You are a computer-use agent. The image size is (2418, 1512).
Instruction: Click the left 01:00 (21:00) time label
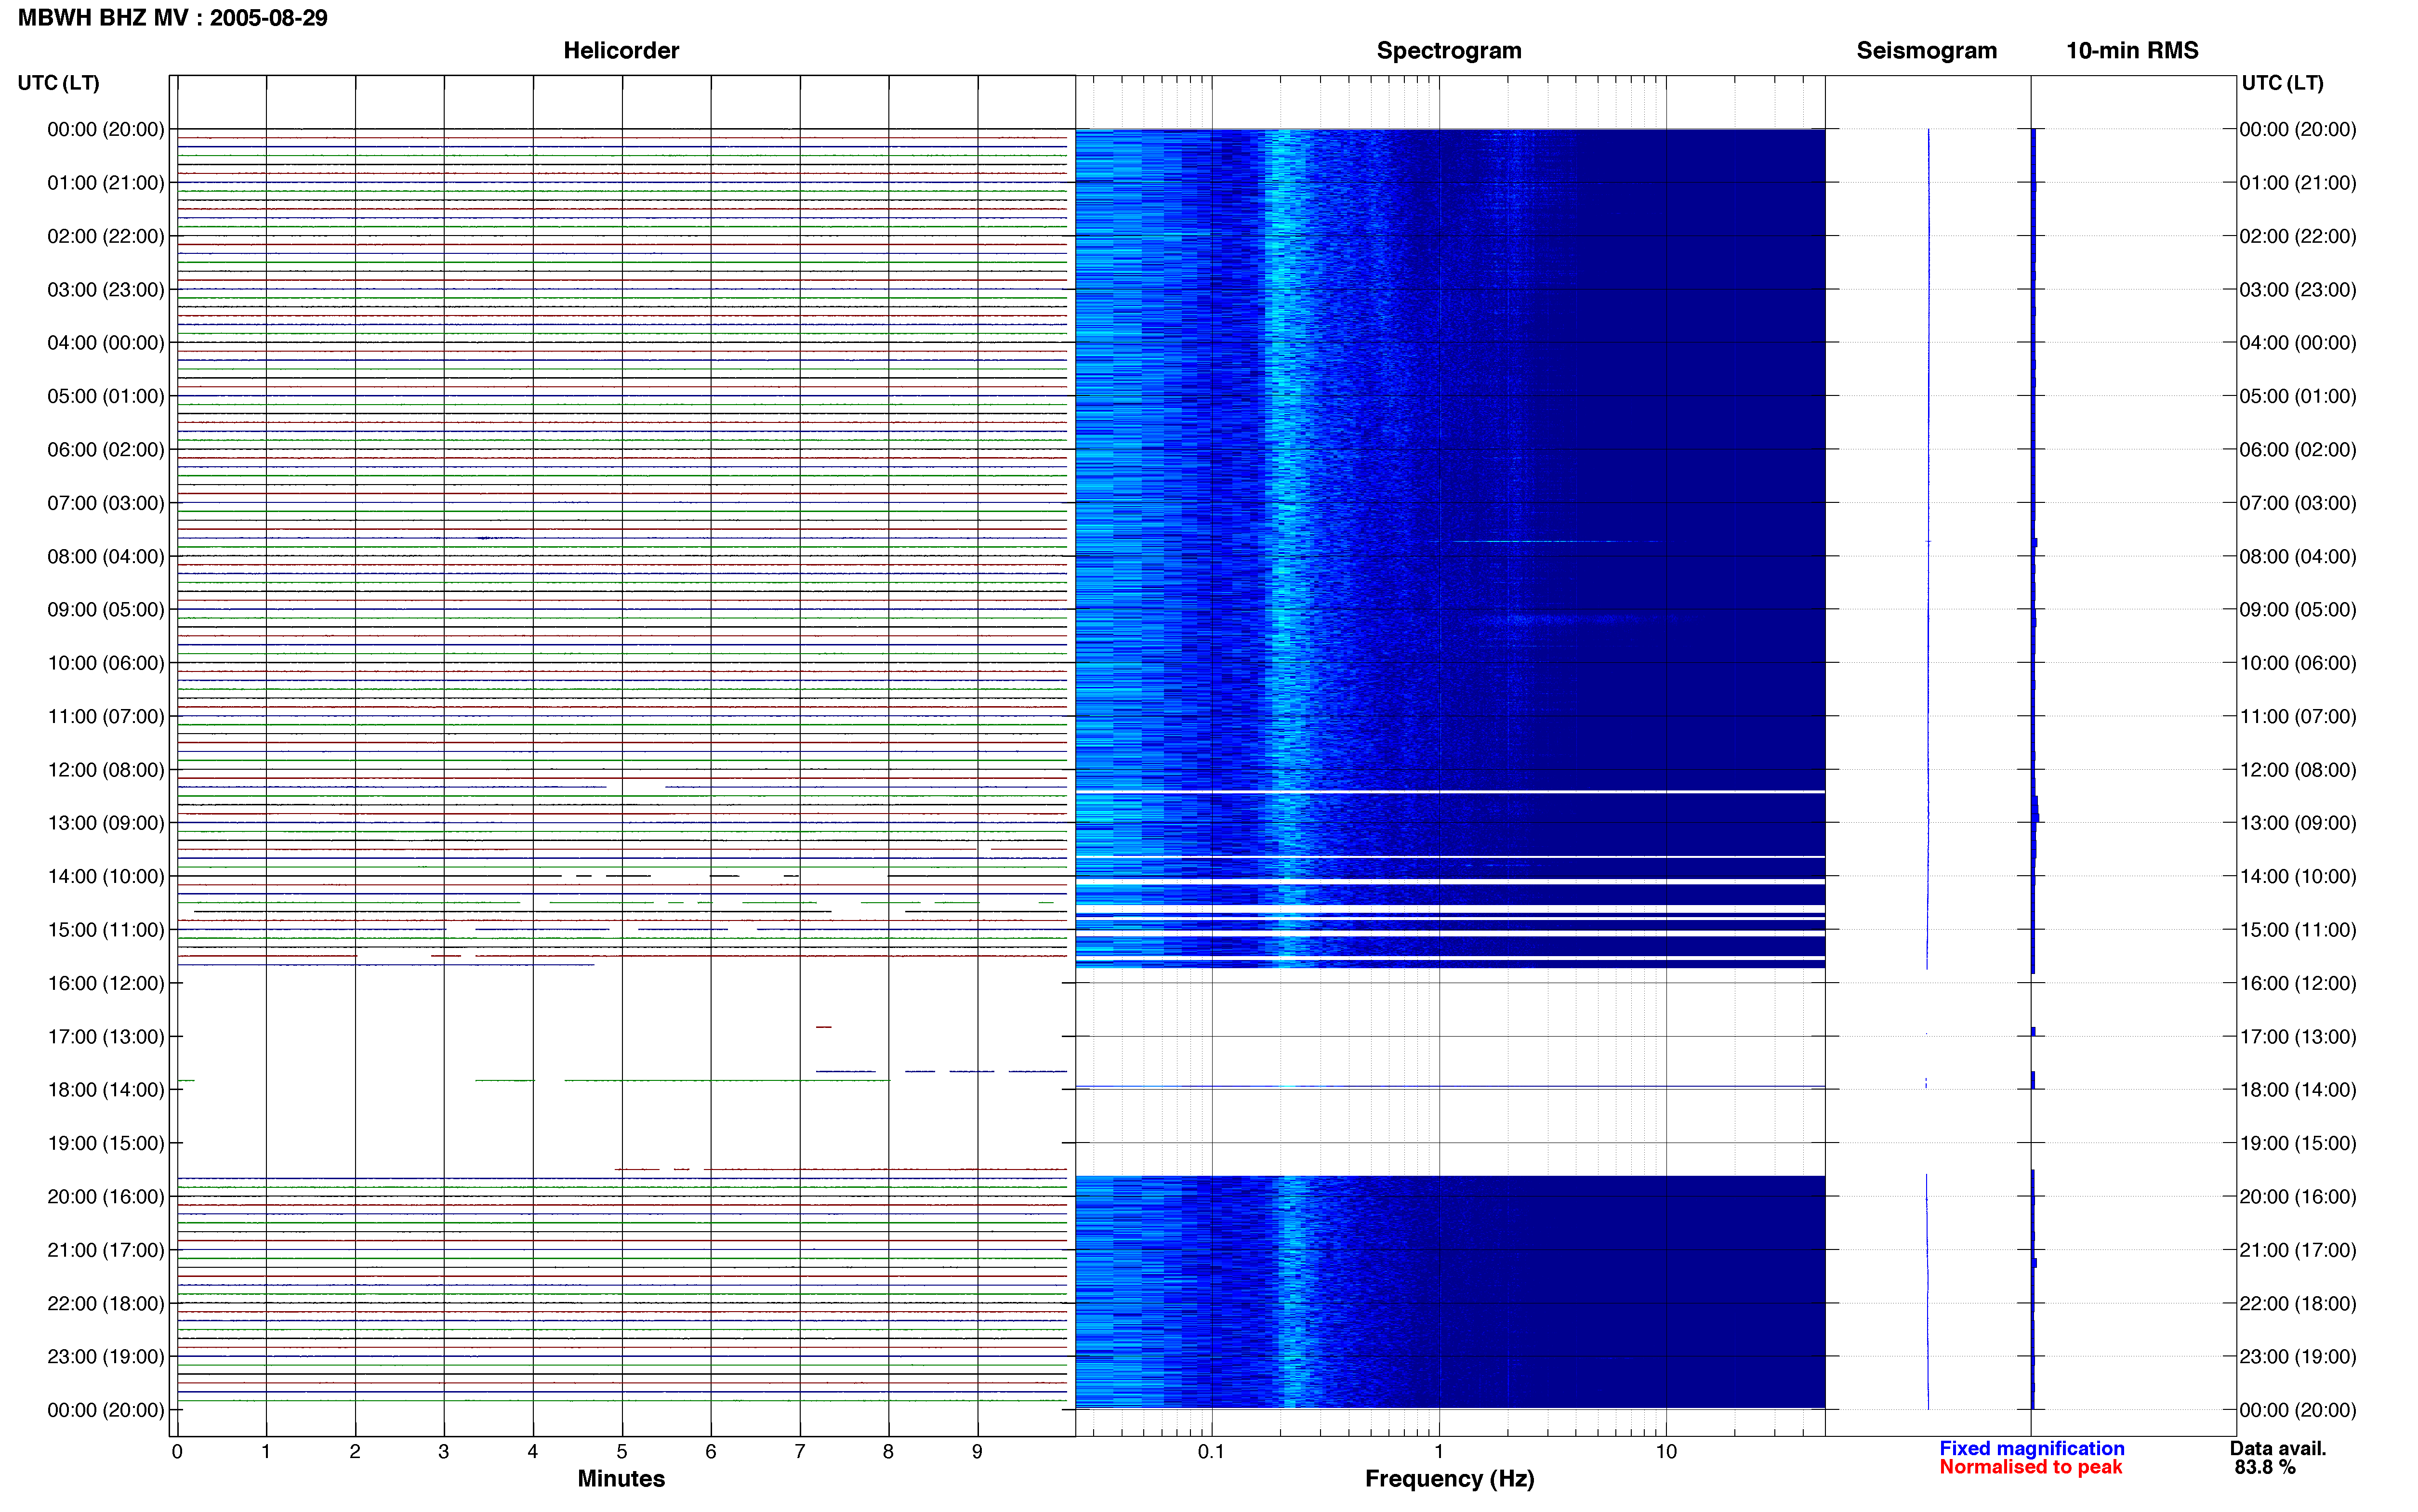point(106,183)
